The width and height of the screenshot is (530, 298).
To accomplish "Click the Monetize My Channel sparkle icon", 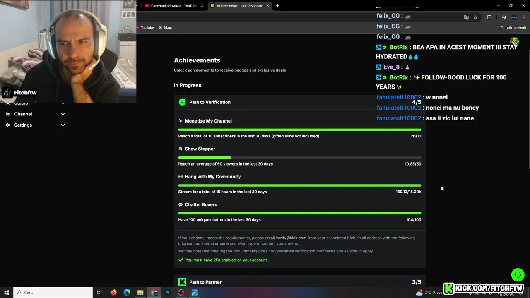I will (181, 121).
